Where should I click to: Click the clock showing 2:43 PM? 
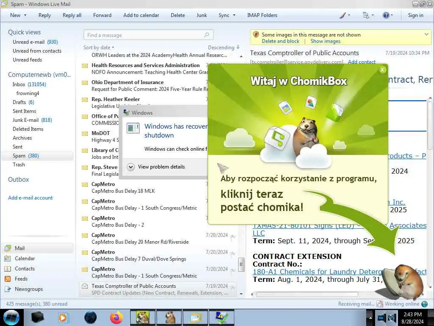coord(412,315)
